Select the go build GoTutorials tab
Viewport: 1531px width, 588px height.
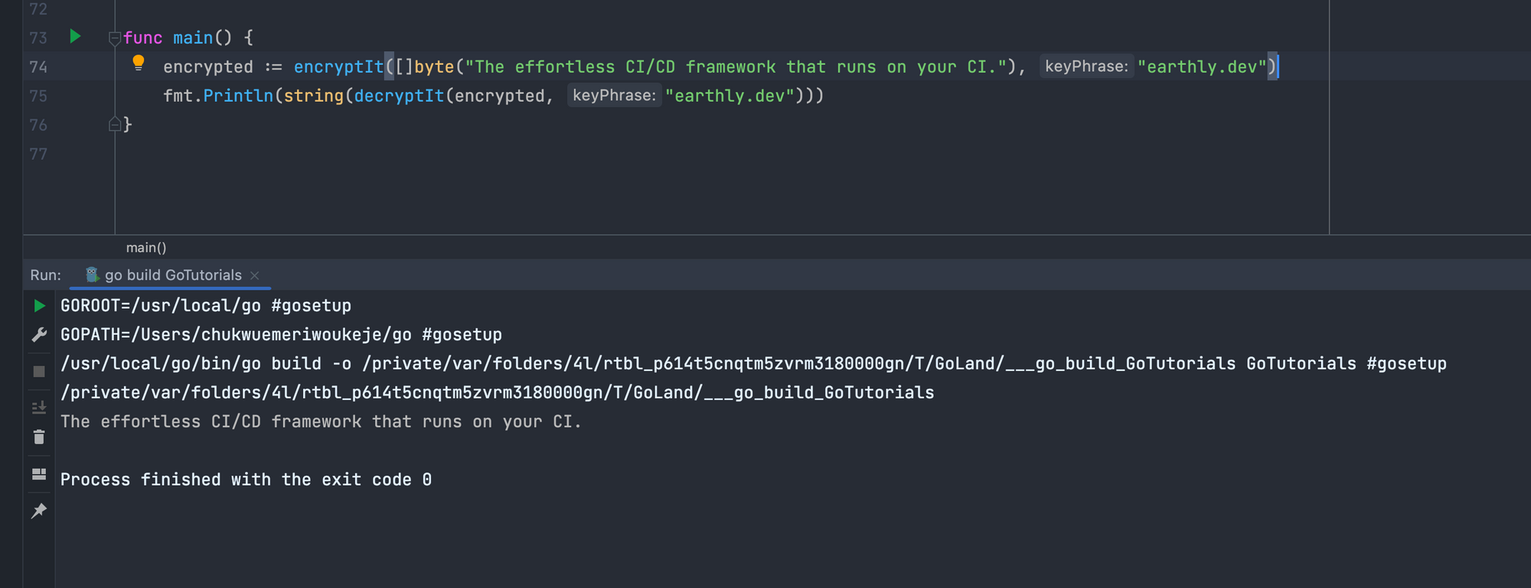(172, 275)
